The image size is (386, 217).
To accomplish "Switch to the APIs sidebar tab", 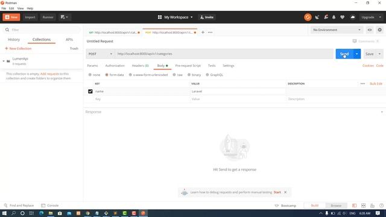I will tap(69, 40).
